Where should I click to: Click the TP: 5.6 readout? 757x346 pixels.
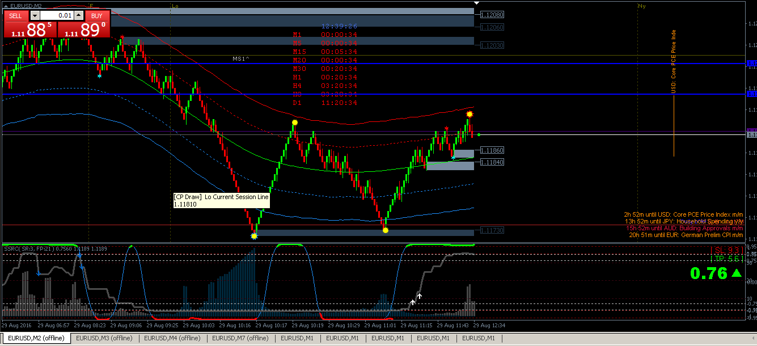tap(726, 259)
